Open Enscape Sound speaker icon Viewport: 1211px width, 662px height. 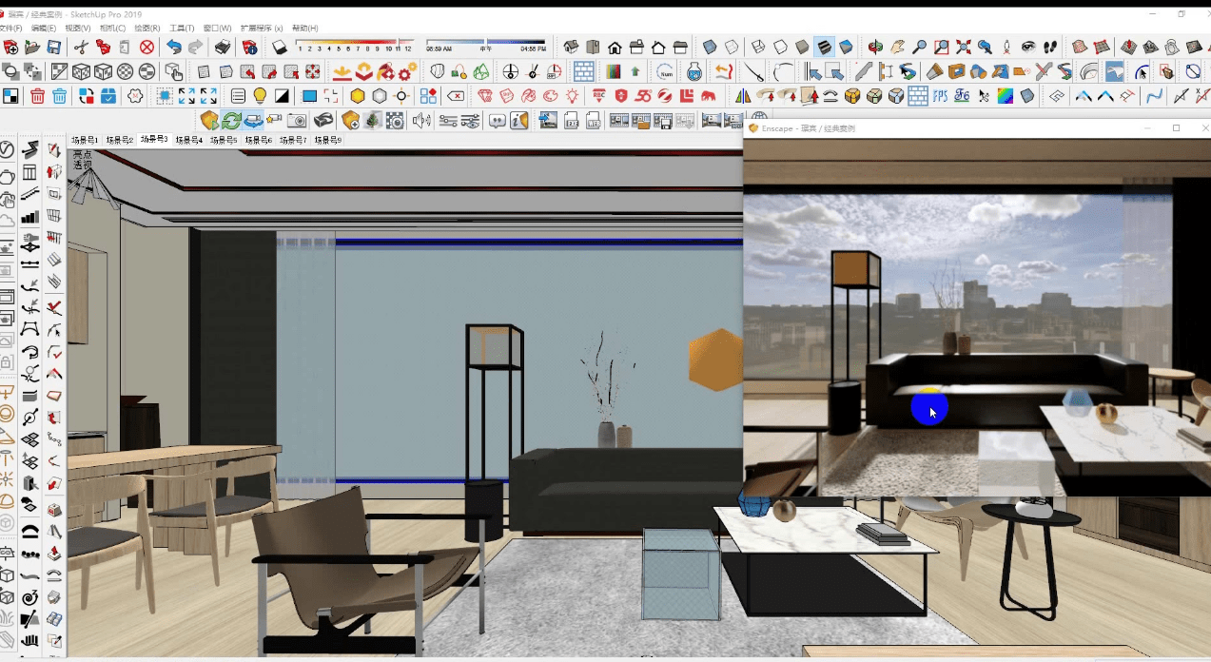421,120
